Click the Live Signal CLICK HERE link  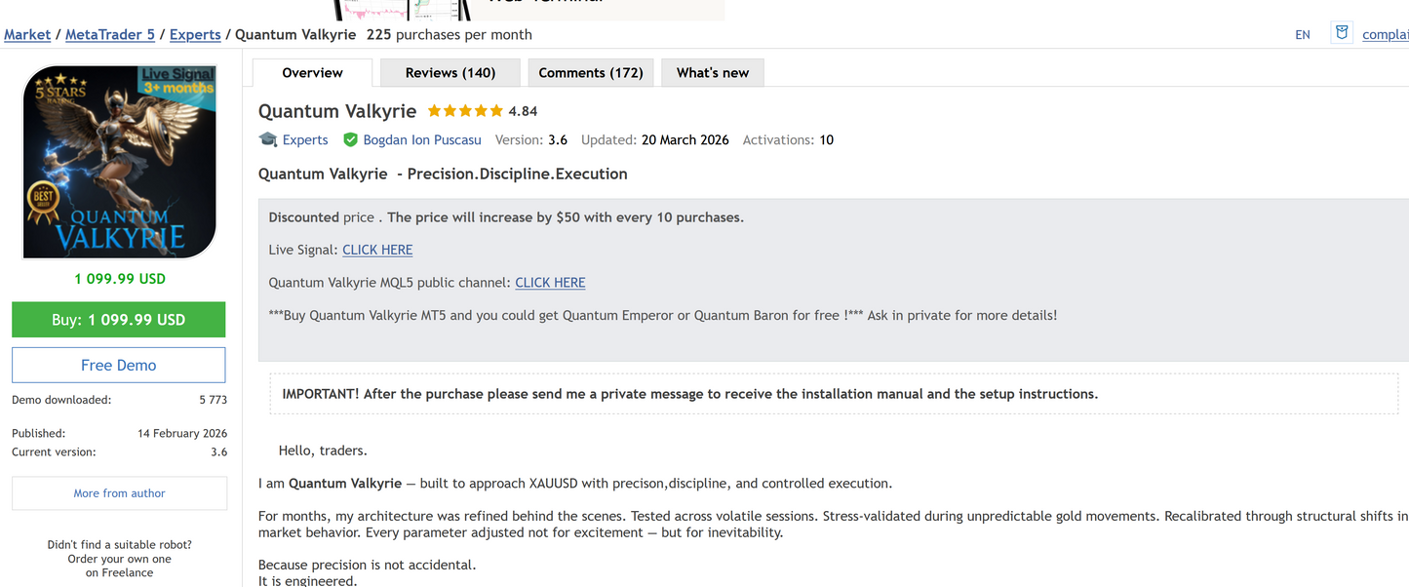pyautogui.click(x=377, y=250)
